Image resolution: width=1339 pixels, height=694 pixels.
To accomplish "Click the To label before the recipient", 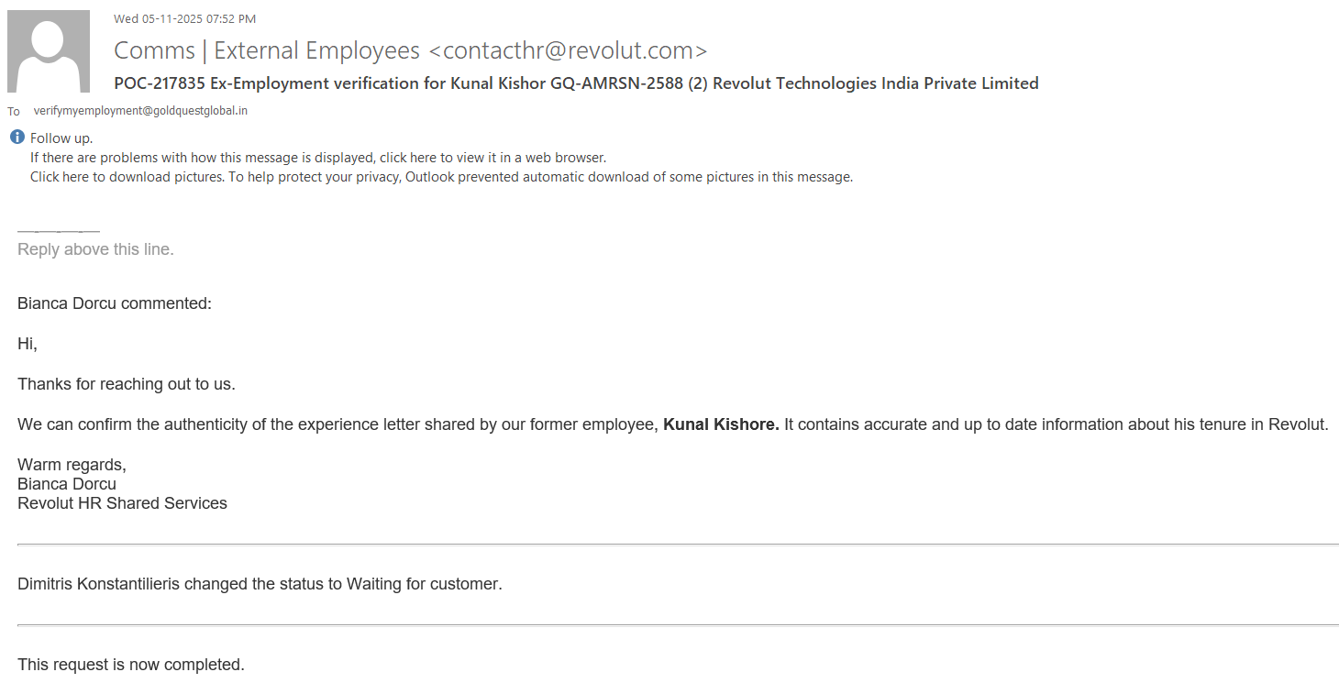I will tap(14, 112).
